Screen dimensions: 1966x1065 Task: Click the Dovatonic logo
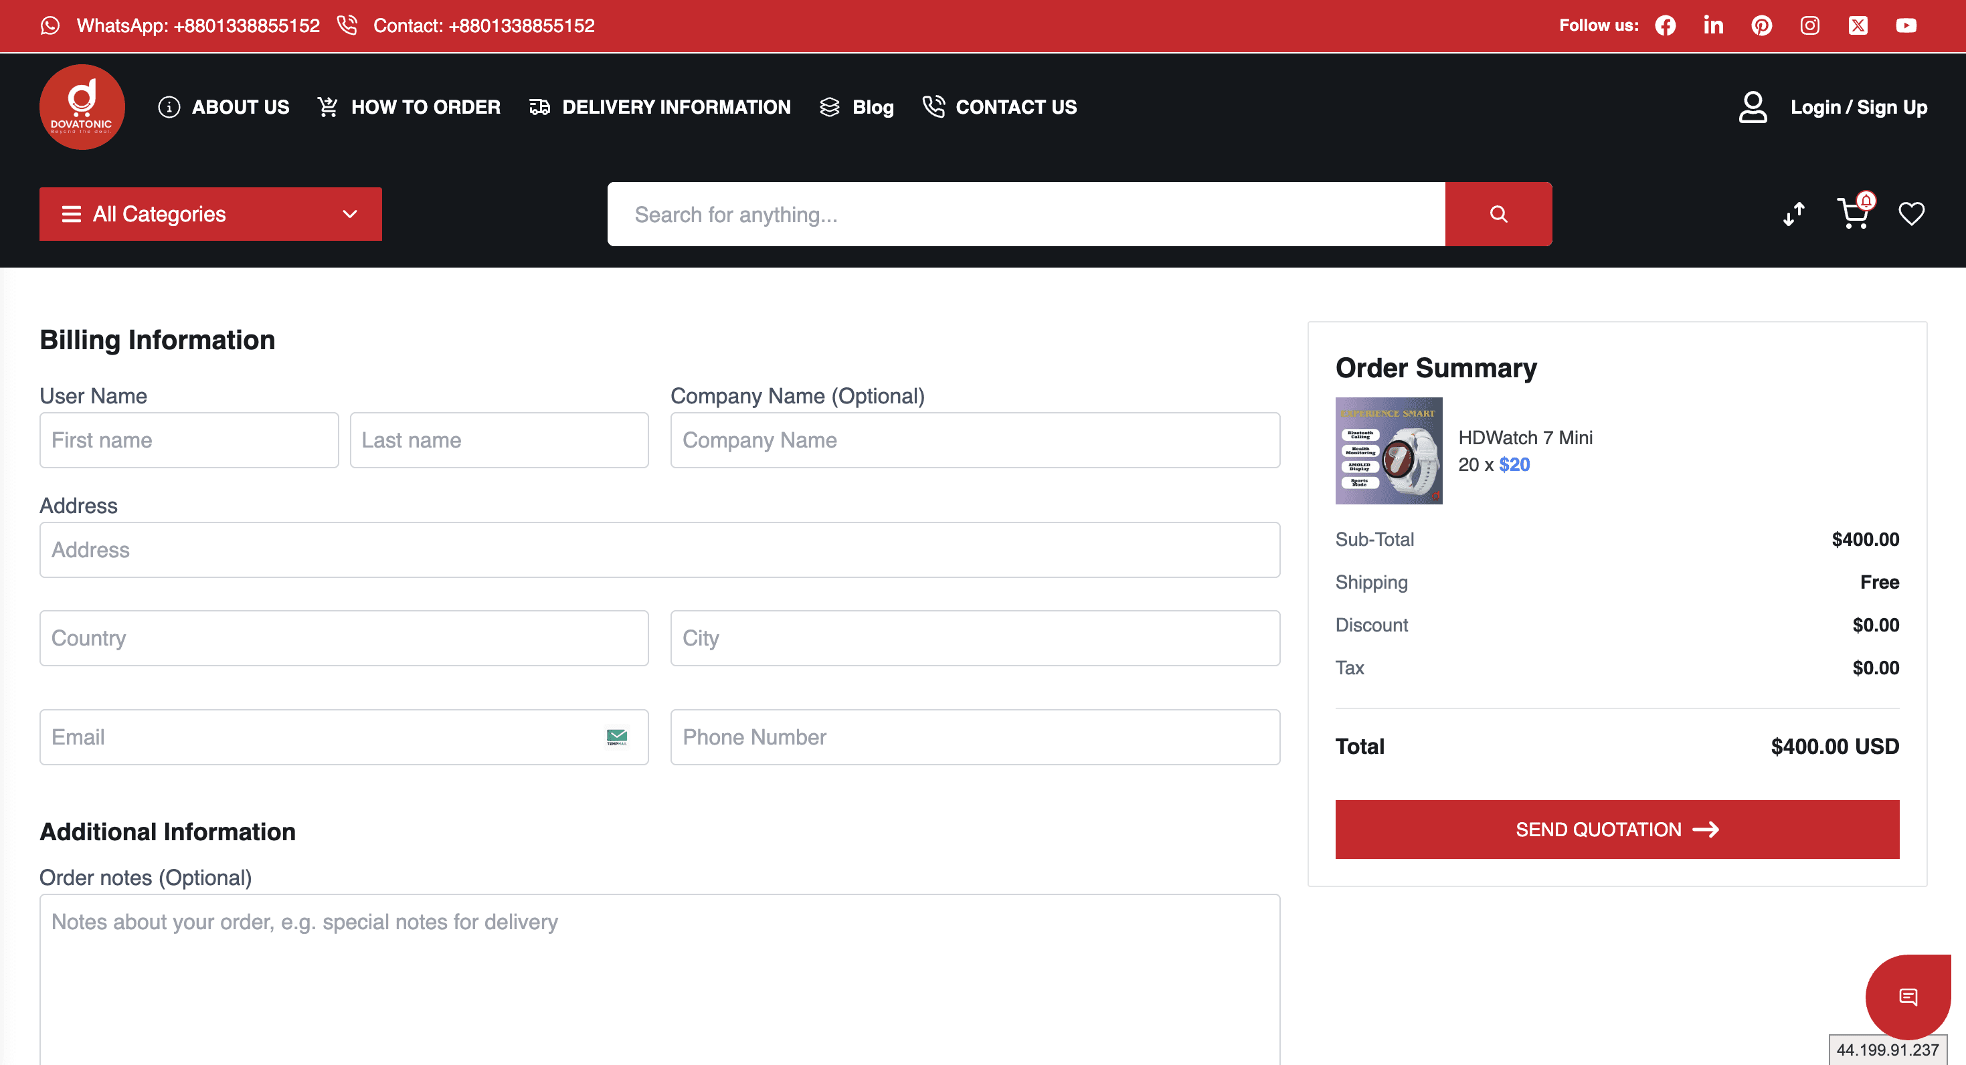82,108
